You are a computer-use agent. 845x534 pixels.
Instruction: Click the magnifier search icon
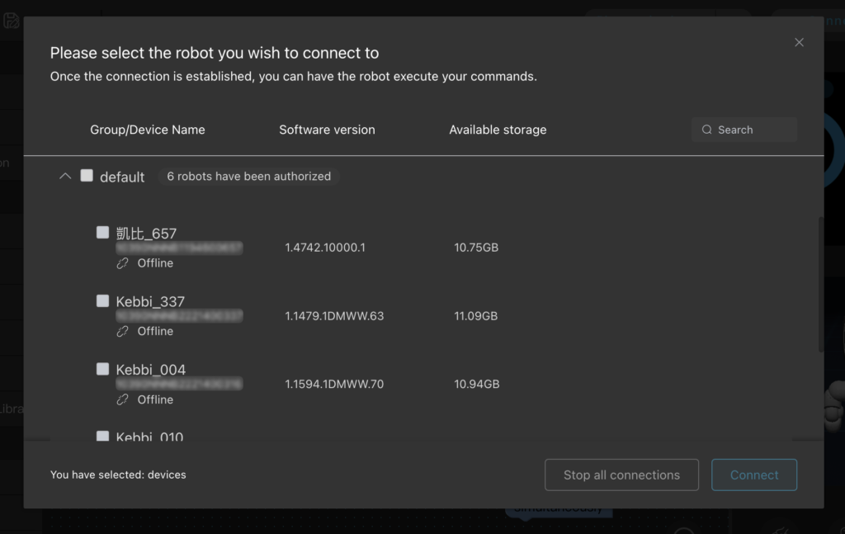[707, 130]
